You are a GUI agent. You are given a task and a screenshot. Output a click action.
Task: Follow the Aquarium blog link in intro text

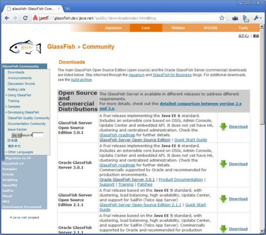click(137, 75)
